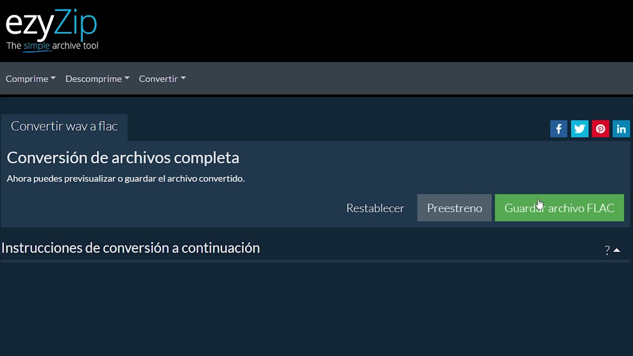Click the Conversión de archivos completa heading
The width and height of the screenshot is (633, 356).
[123, 158]
